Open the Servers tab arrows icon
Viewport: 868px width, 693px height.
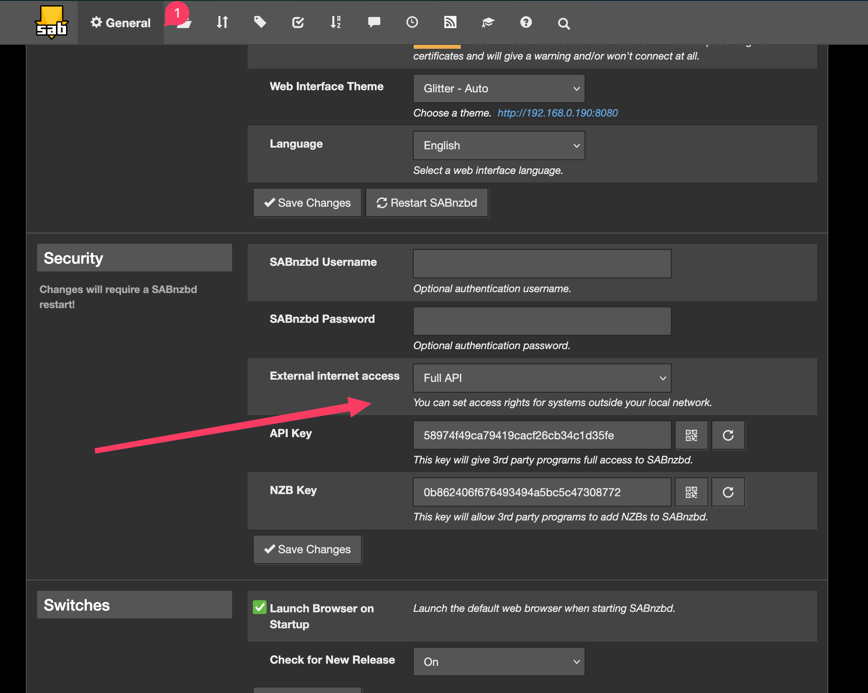(x=222, y=22)
